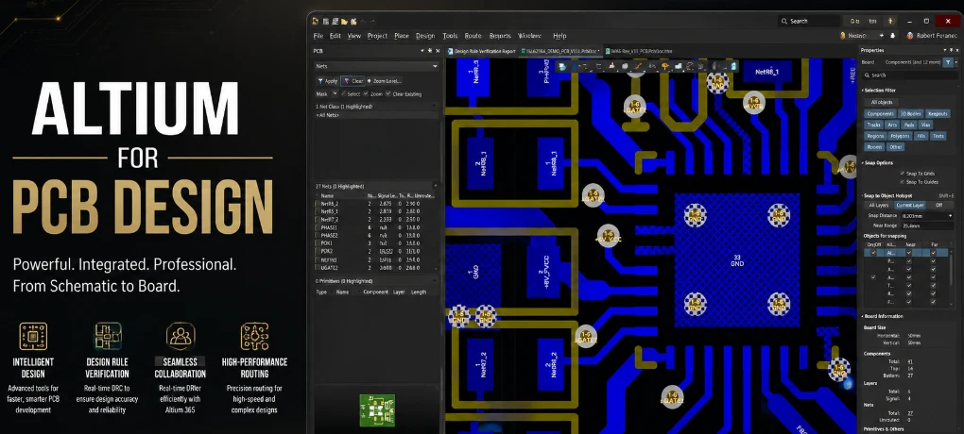Click the notification bell icon near user name
The image size is (964, 434).
point(893,36)
